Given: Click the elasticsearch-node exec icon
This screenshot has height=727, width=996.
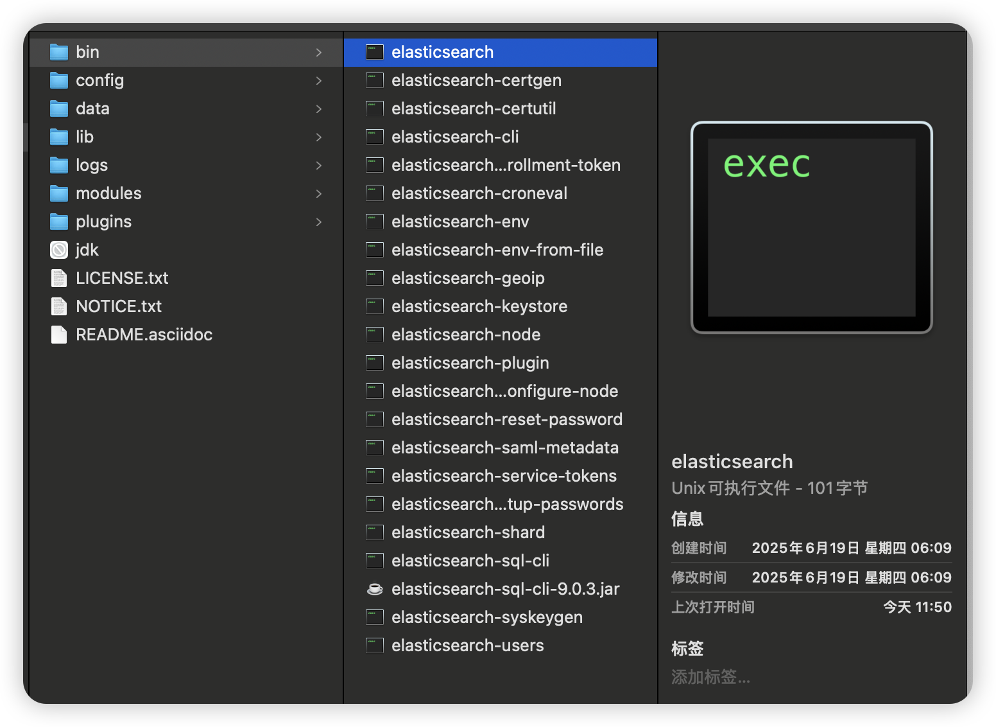Looking at the screenshot, I should click(375, 335).
